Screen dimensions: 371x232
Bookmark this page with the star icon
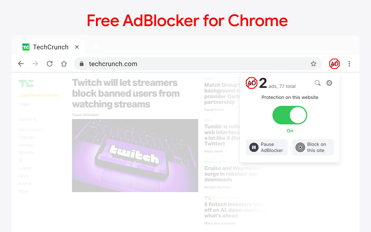(x=313, y=64)
